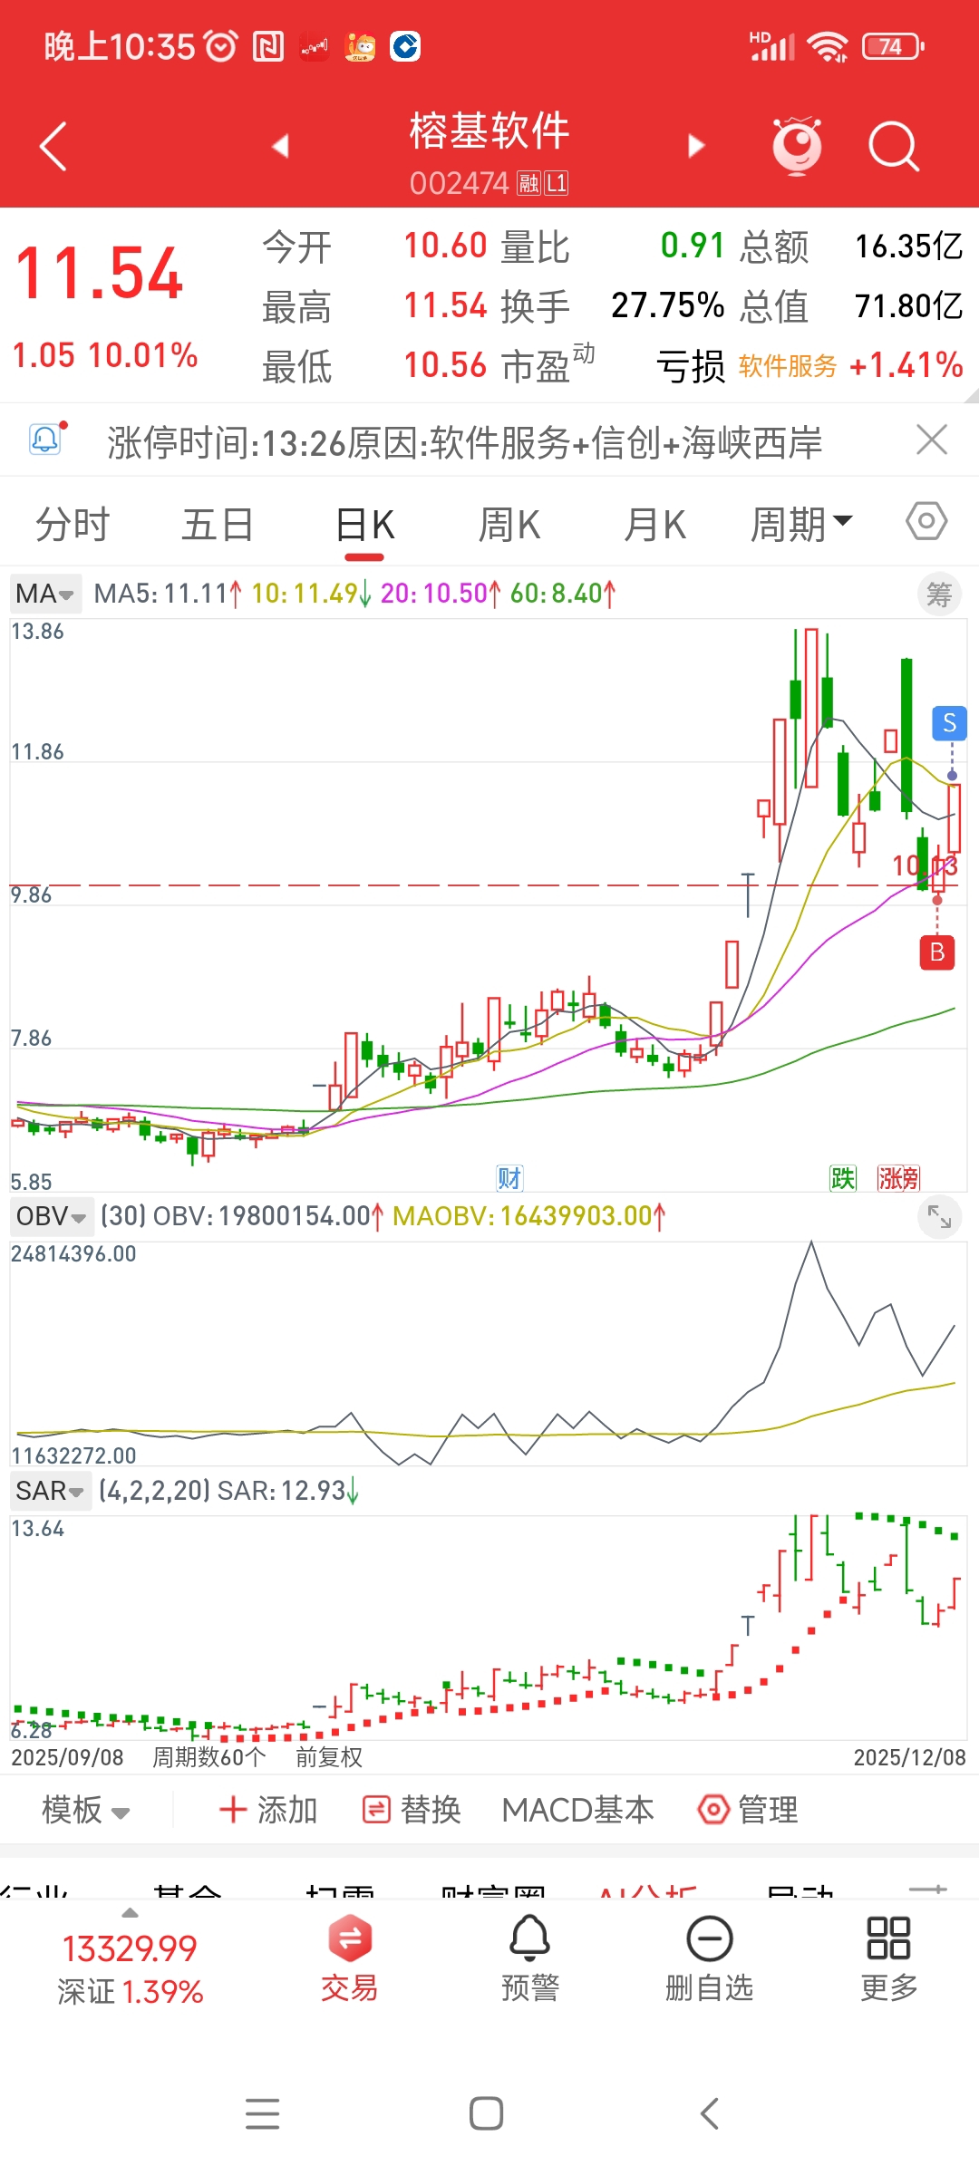Tap Android home button
Image resolution: width=979 pixels, height=2175 pixels.
487,2114
